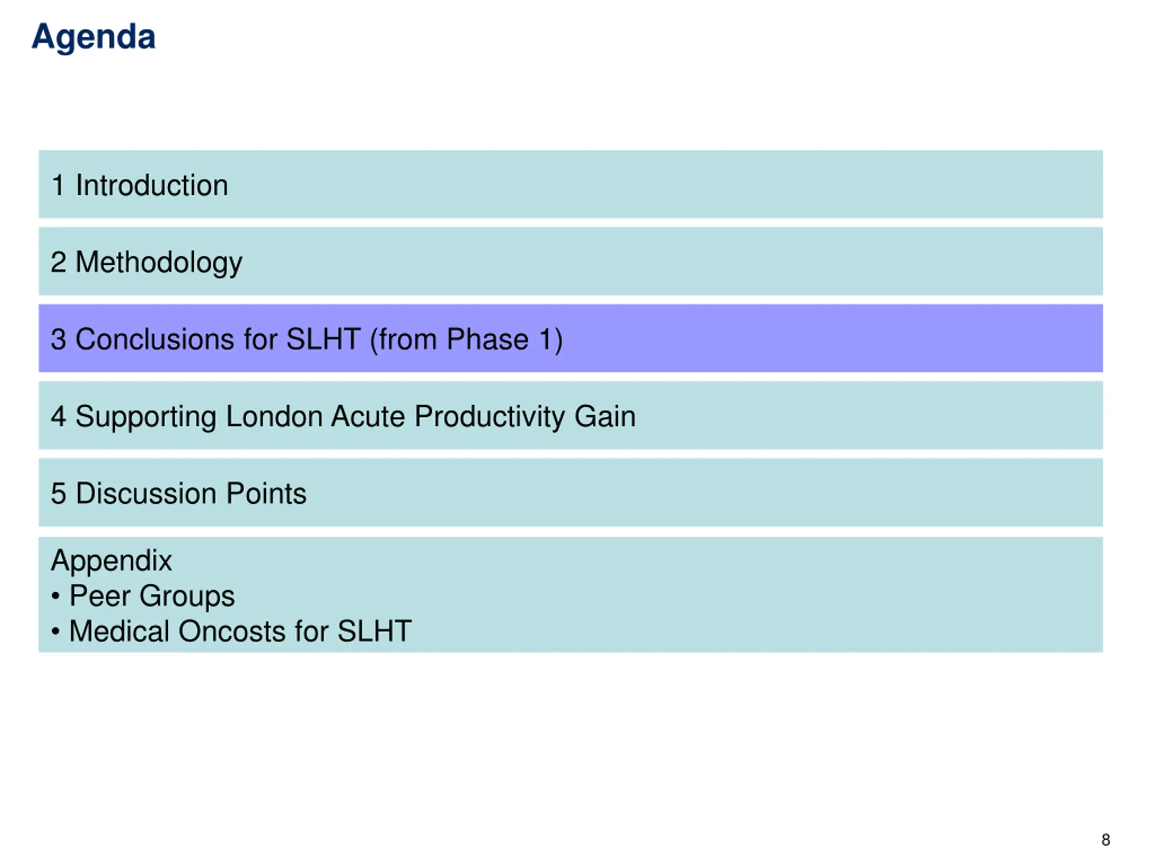
Task: Open Supporting London Acute Productivity Gain section
Action: [571, 415]
